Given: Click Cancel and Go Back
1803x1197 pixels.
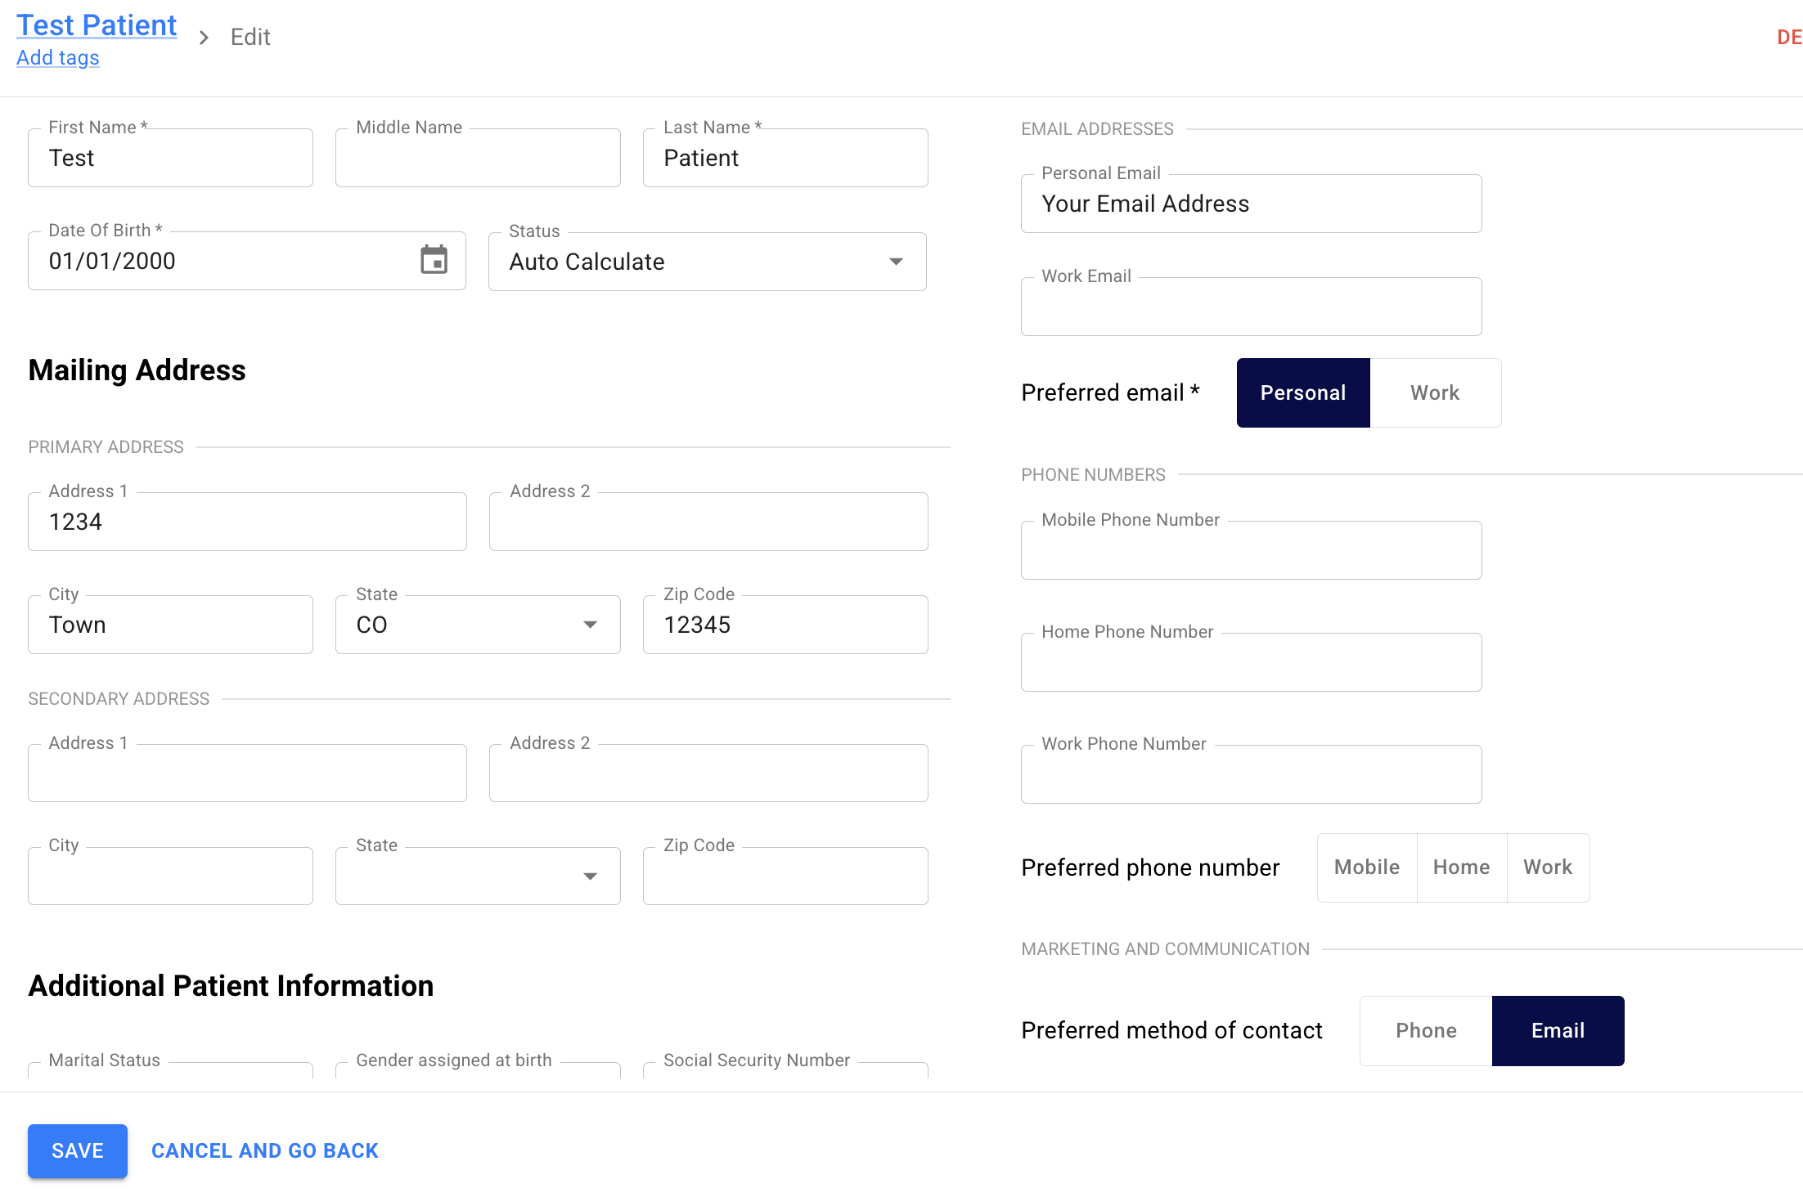Looking at the screenshot, I should [x=264, y=1151].
